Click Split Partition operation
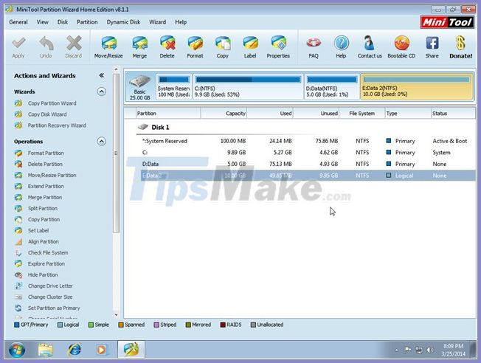Image resolution: width=481 pixels, height=363 pixels. 36,208
